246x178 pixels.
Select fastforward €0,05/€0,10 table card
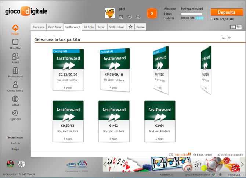click(x=115, y=70)
